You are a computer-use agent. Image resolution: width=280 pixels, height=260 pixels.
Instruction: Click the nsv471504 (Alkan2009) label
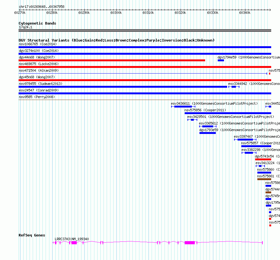pyautogui.click(x=39, y=70)
